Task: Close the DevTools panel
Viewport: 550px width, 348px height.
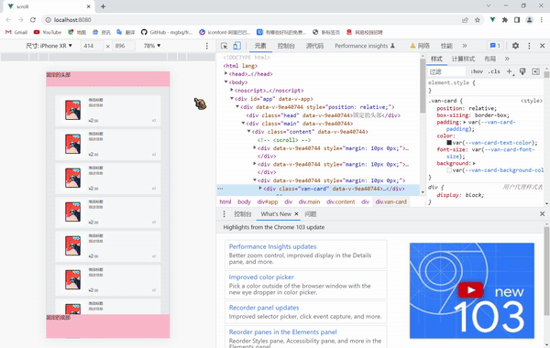Action: click(x=542, y=46)
